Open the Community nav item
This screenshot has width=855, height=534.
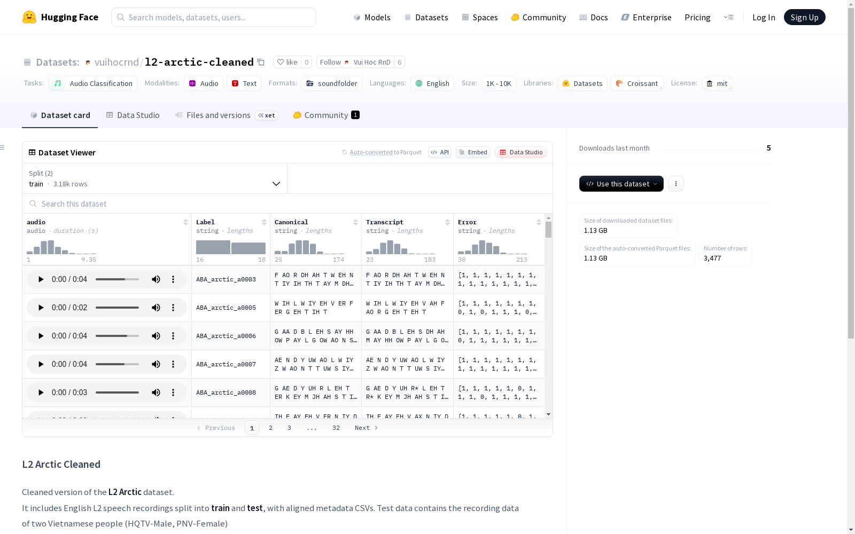coord(539,17)
